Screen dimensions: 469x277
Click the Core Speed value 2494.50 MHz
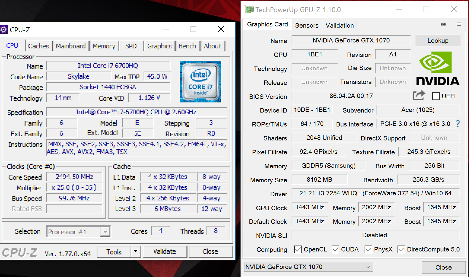click(x=74, y=177)
